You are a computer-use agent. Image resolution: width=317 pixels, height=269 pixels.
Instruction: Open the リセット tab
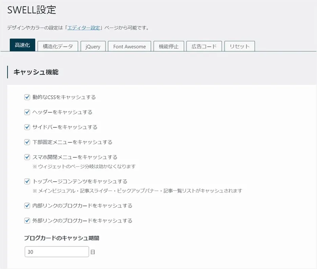click(239, 46)
